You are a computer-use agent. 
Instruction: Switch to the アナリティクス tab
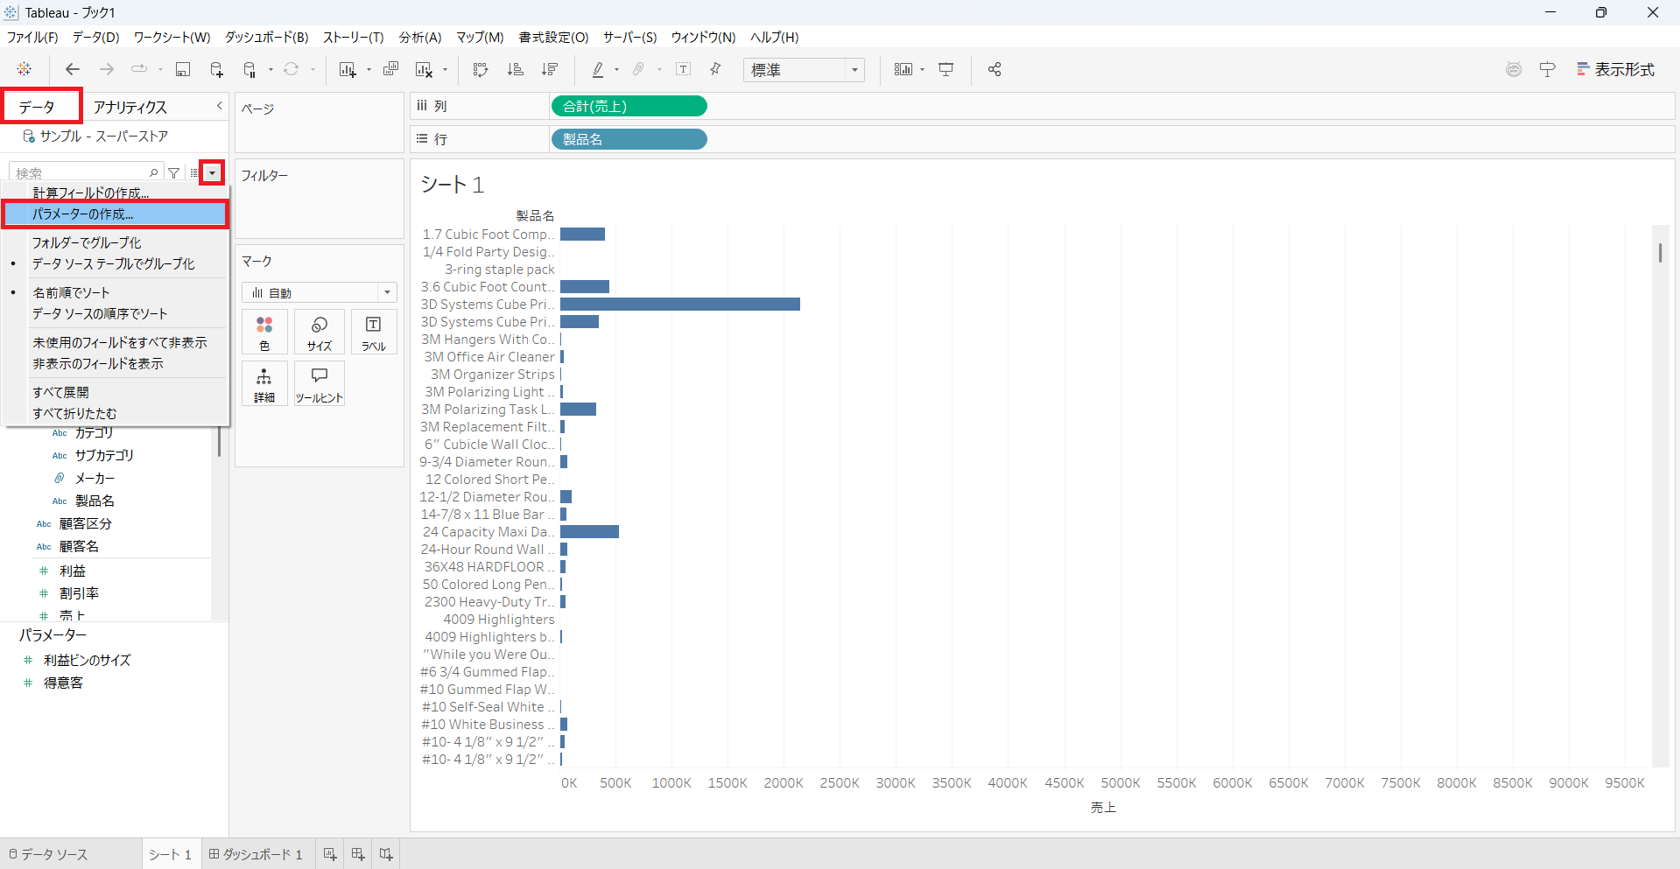coord(130,107)
